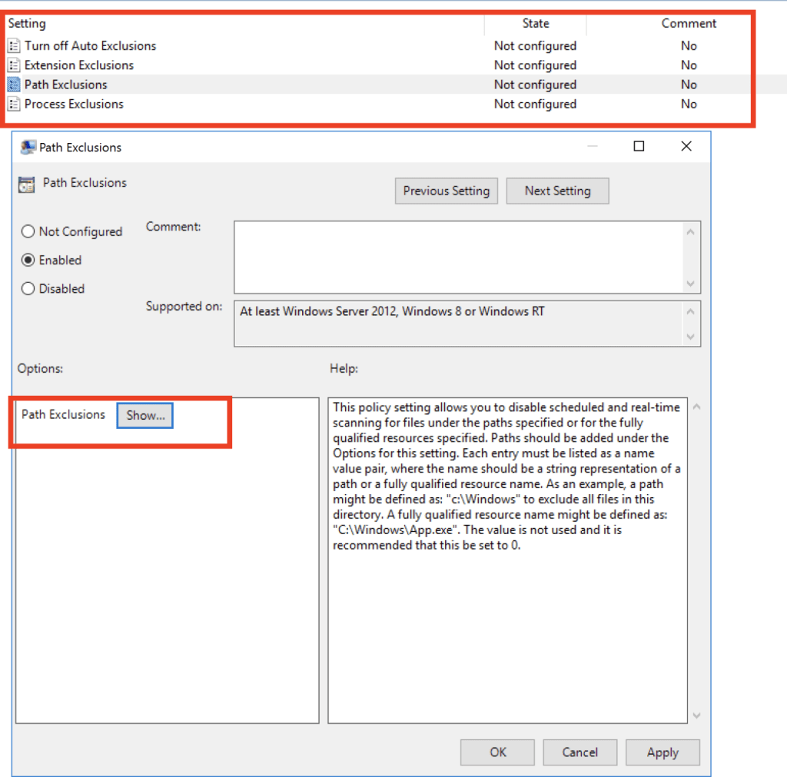
Task: Click the Extension Exclusions policy icon
Action: (x=14, y=65)
